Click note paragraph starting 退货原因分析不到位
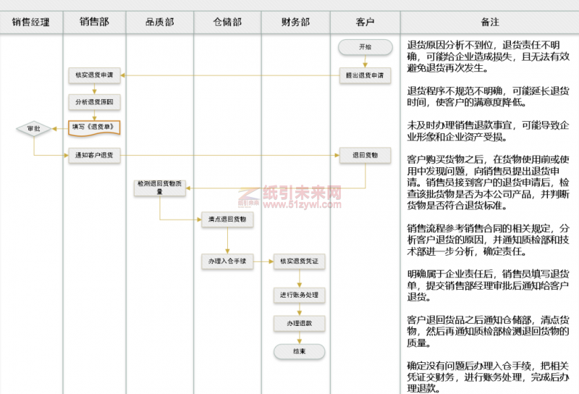The image size is (579, 394). click(x=488, y=56)
